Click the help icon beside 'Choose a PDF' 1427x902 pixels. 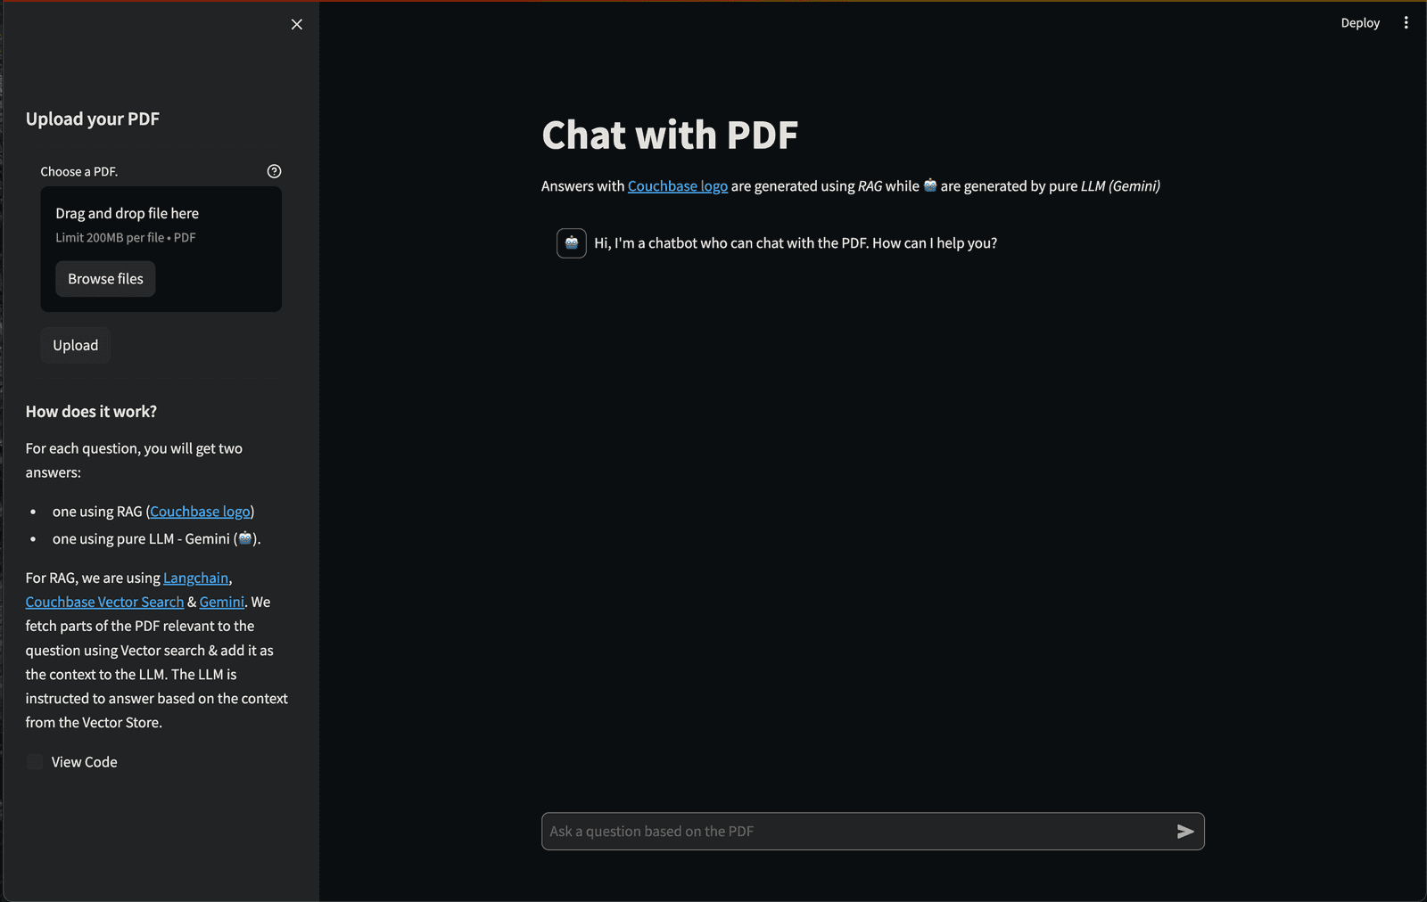274,170
